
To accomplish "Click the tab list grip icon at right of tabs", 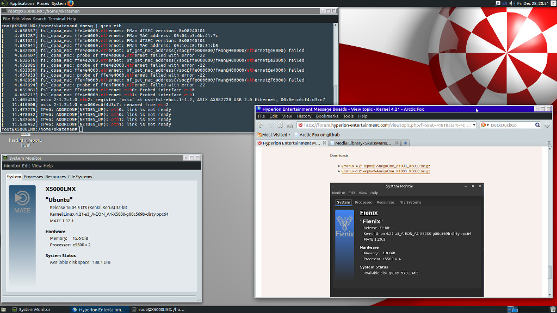I will tap(549, 143).
